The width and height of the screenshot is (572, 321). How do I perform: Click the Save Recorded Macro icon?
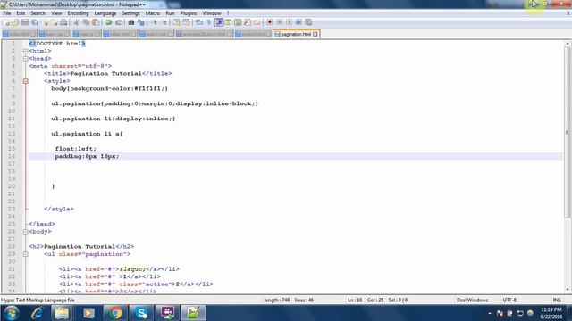[x=308, y=22]
